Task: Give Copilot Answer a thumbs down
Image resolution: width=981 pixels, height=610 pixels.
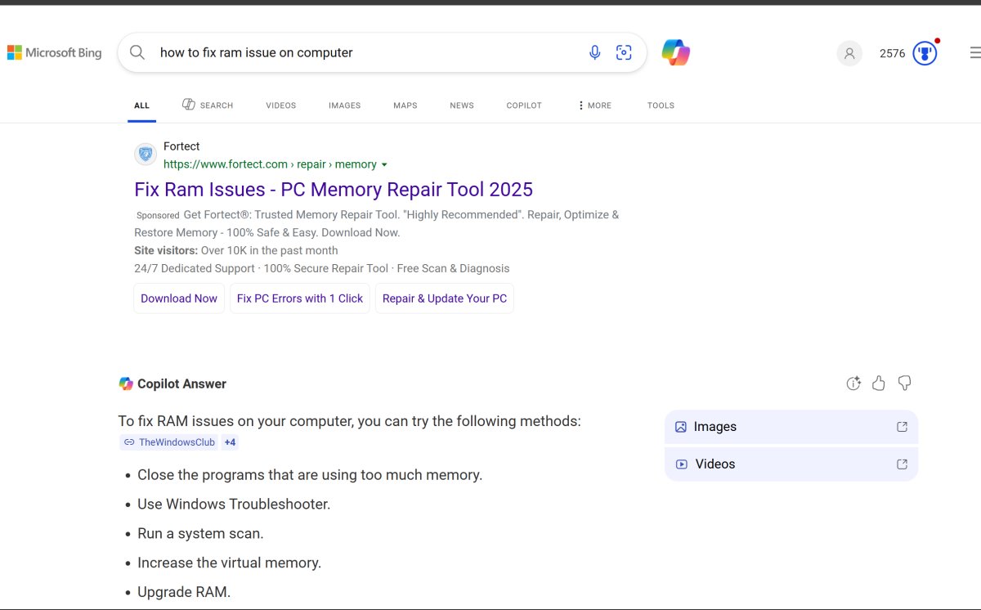Action: tap(904, 383)
